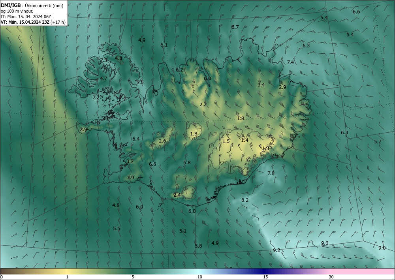Click the colour scale label '10'
Viewport: 395px width, 280px height.
[x=199, y=277]
